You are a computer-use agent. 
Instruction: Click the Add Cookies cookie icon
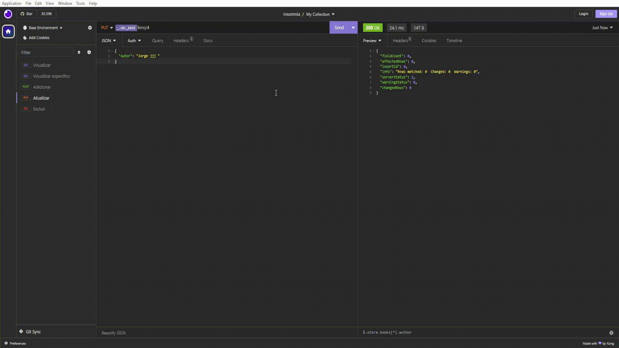(25, 38)
